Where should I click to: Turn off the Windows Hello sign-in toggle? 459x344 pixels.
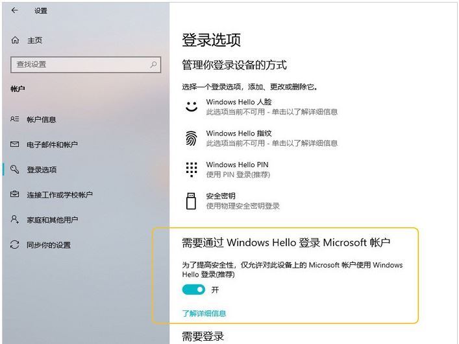click(x=193, y=290)
